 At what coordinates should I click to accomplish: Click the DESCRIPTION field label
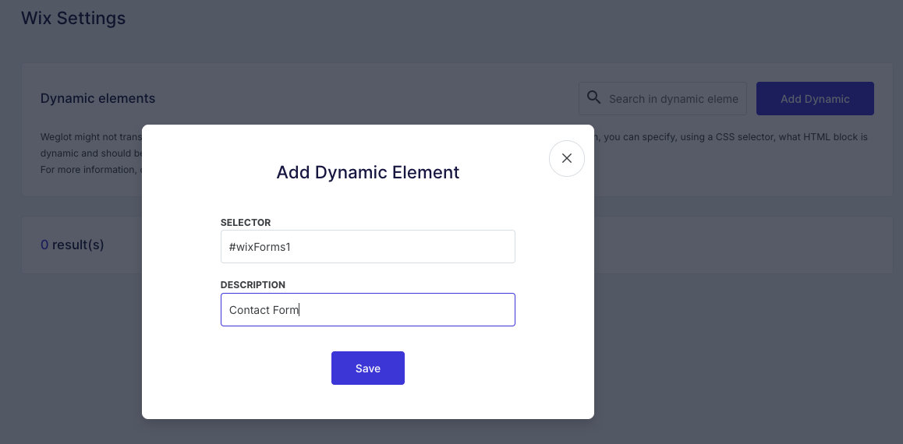coord(253,284)
